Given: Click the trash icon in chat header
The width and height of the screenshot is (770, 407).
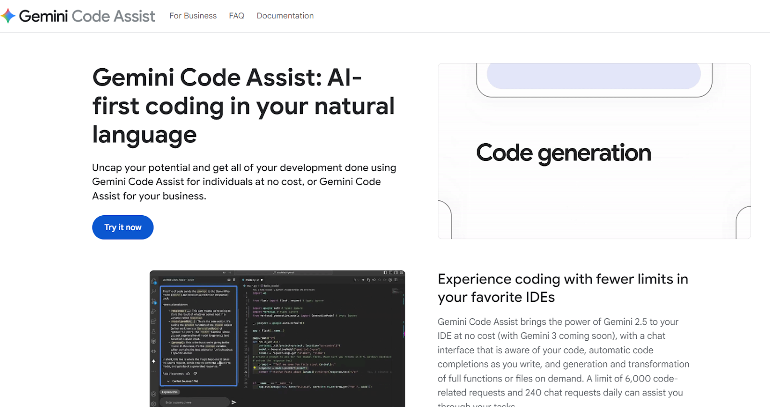Looking at the screenshot, I should [x=234, y=280].
